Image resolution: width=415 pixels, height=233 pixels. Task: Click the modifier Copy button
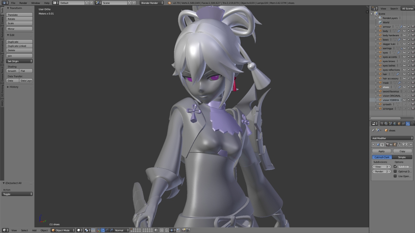pos(402,151)
